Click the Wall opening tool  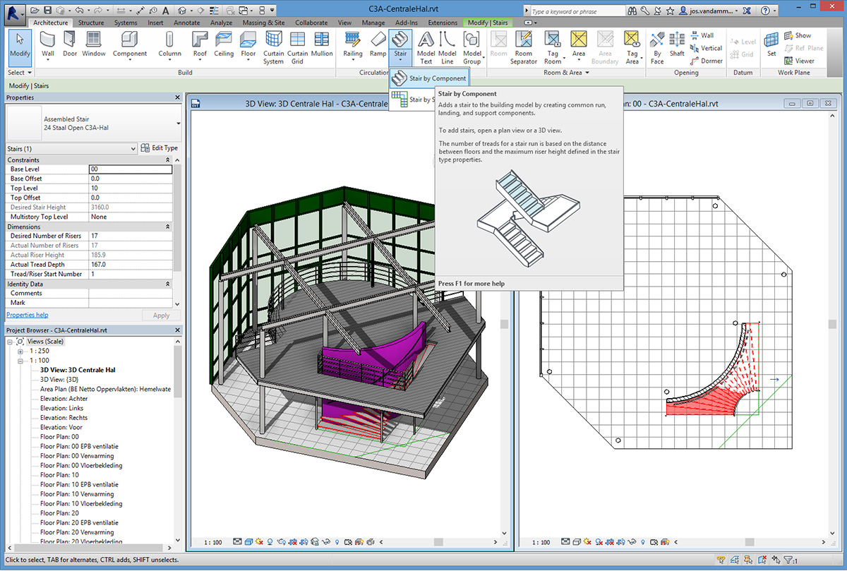(x=702, y=35)
